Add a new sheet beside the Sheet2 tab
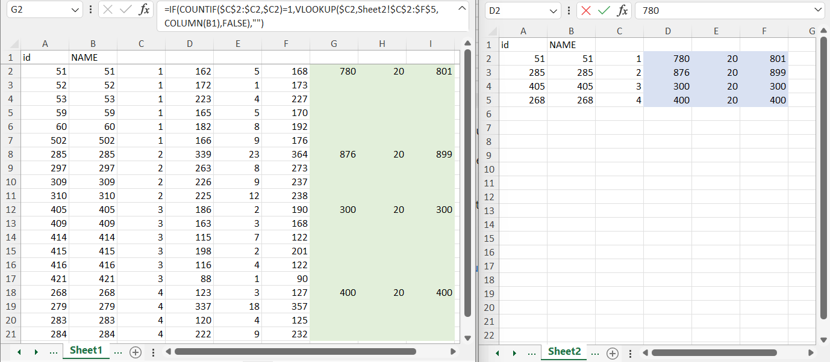 [613, 353]
